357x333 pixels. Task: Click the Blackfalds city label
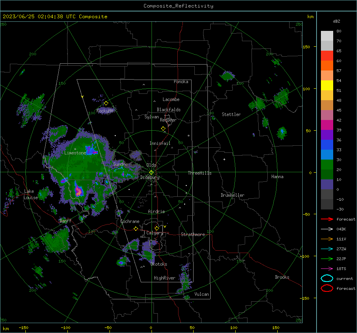[x=169, y=110]
